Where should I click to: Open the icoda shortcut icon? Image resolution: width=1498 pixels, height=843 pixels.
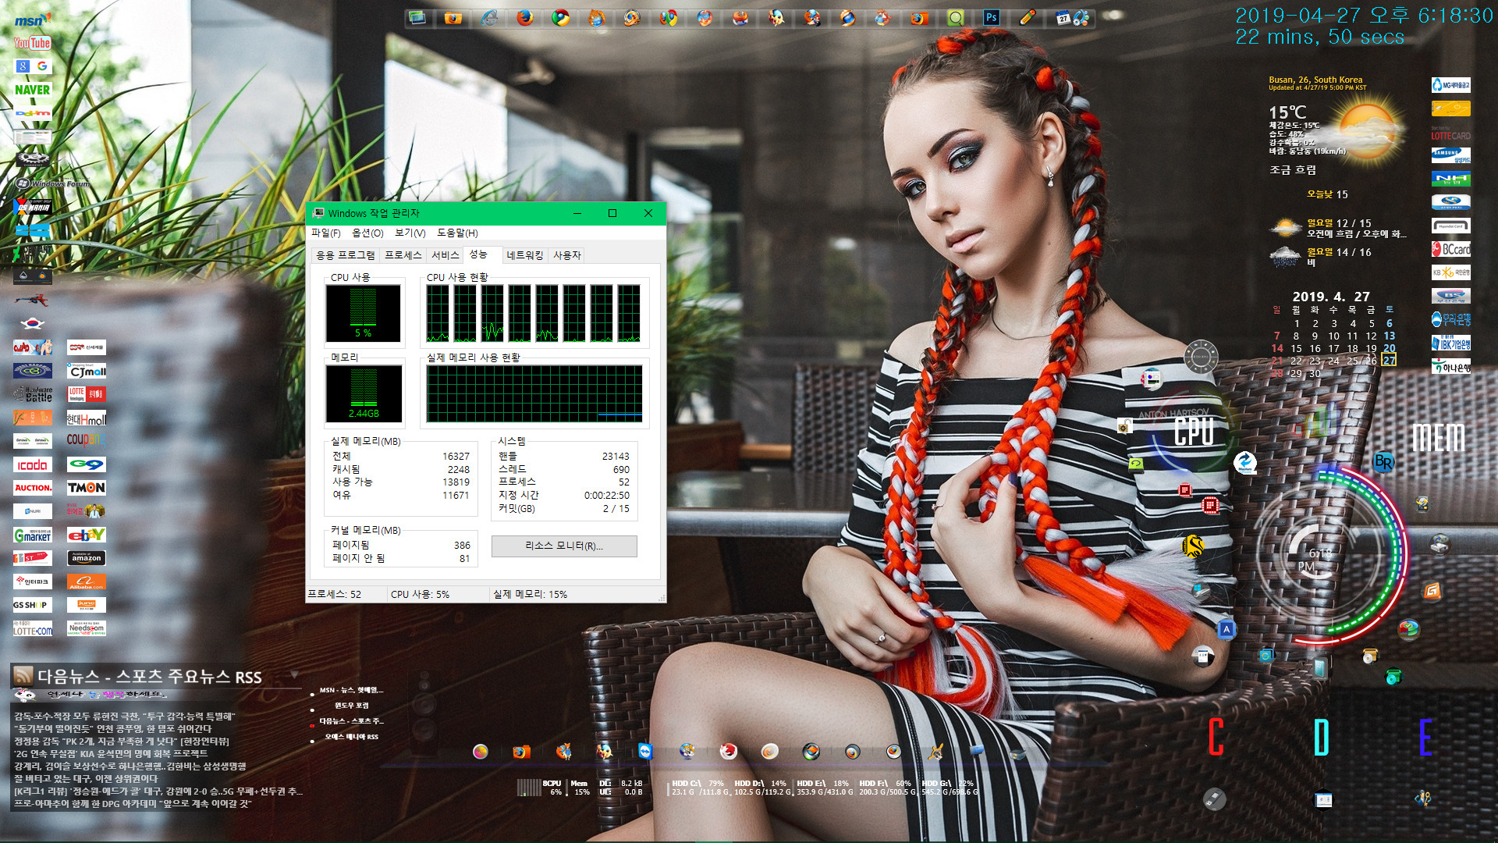pos(33,464)
